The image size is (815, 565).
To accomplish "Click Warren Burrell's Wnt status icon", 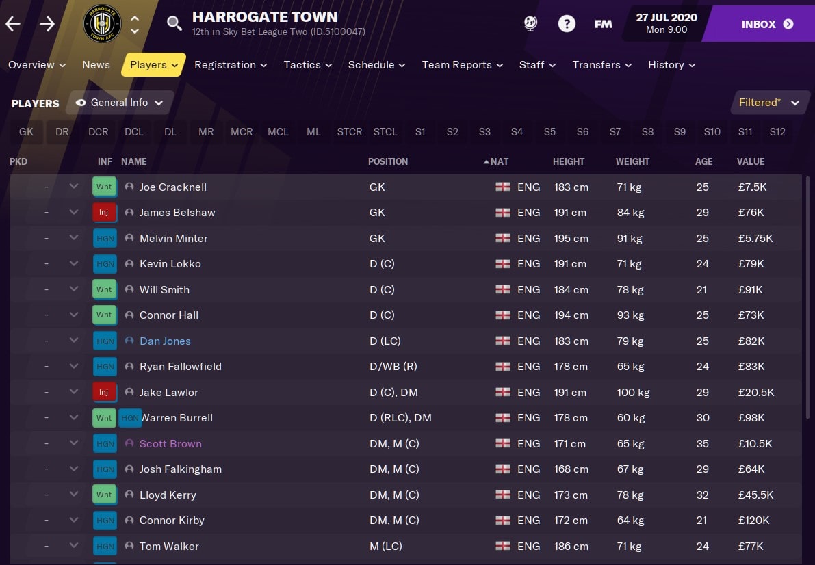I will tap(104, 417).
